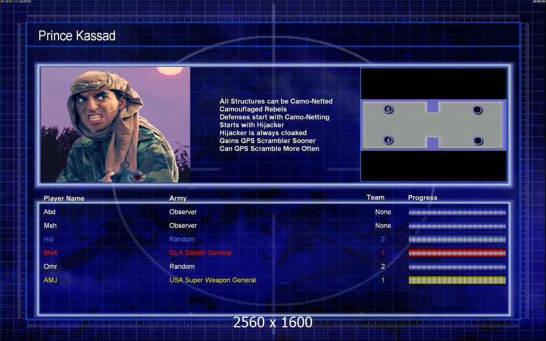
Task: Click the Progress column header
Action: 423,198
